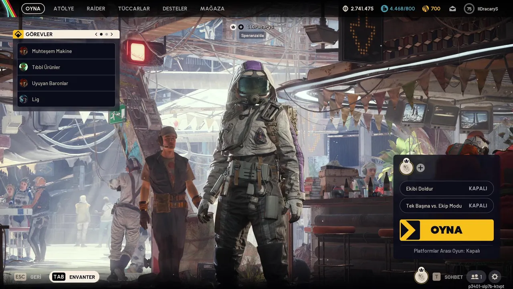Click the Muhteşem Makine trader portrait icon
This screenshot has height=289, width=513.
click(24, 51)
